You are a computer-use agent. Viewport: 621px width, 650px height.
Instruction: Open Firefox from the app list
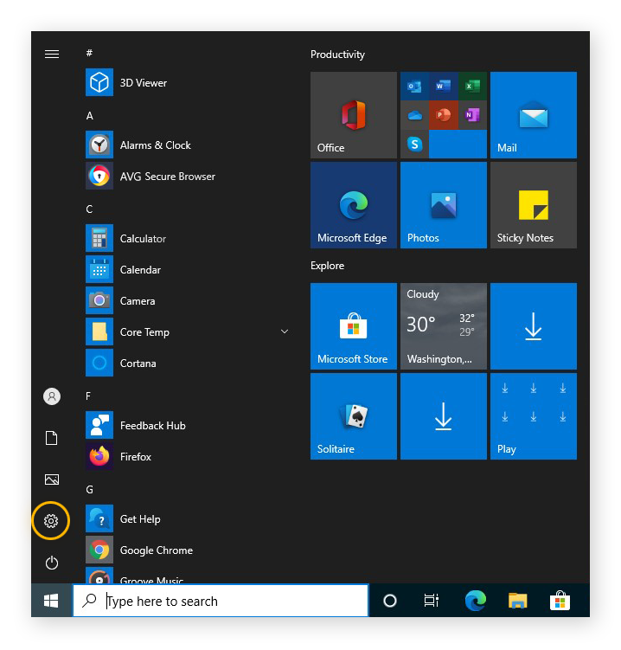pos(187,456)
